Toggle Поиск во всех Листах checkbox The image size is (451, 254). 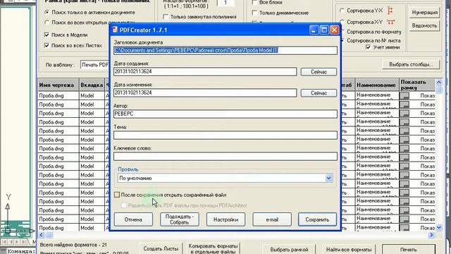coord(47,45)
